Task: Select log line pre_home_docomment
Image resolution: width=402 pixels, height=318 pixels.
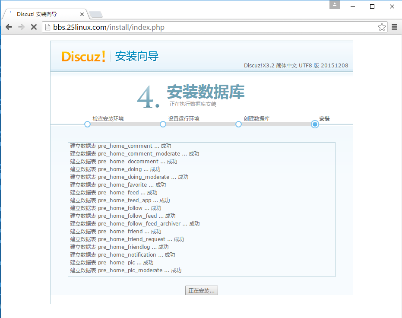Action: tap(123, 161)
